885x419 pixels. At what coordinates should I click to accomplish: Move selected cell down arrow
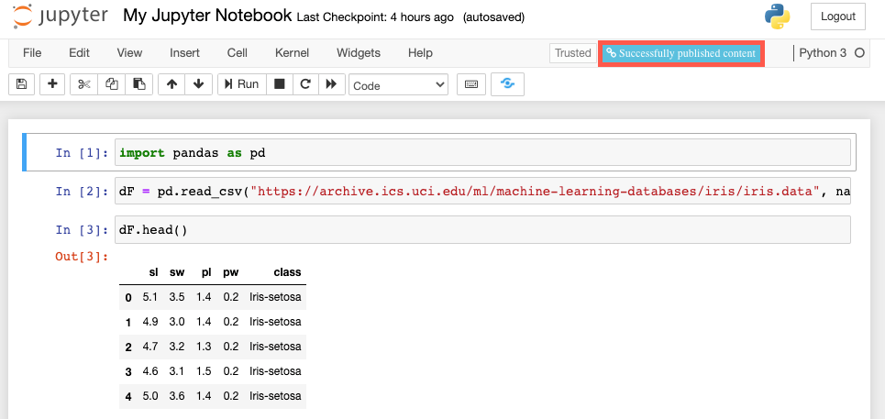click(198, 84)
